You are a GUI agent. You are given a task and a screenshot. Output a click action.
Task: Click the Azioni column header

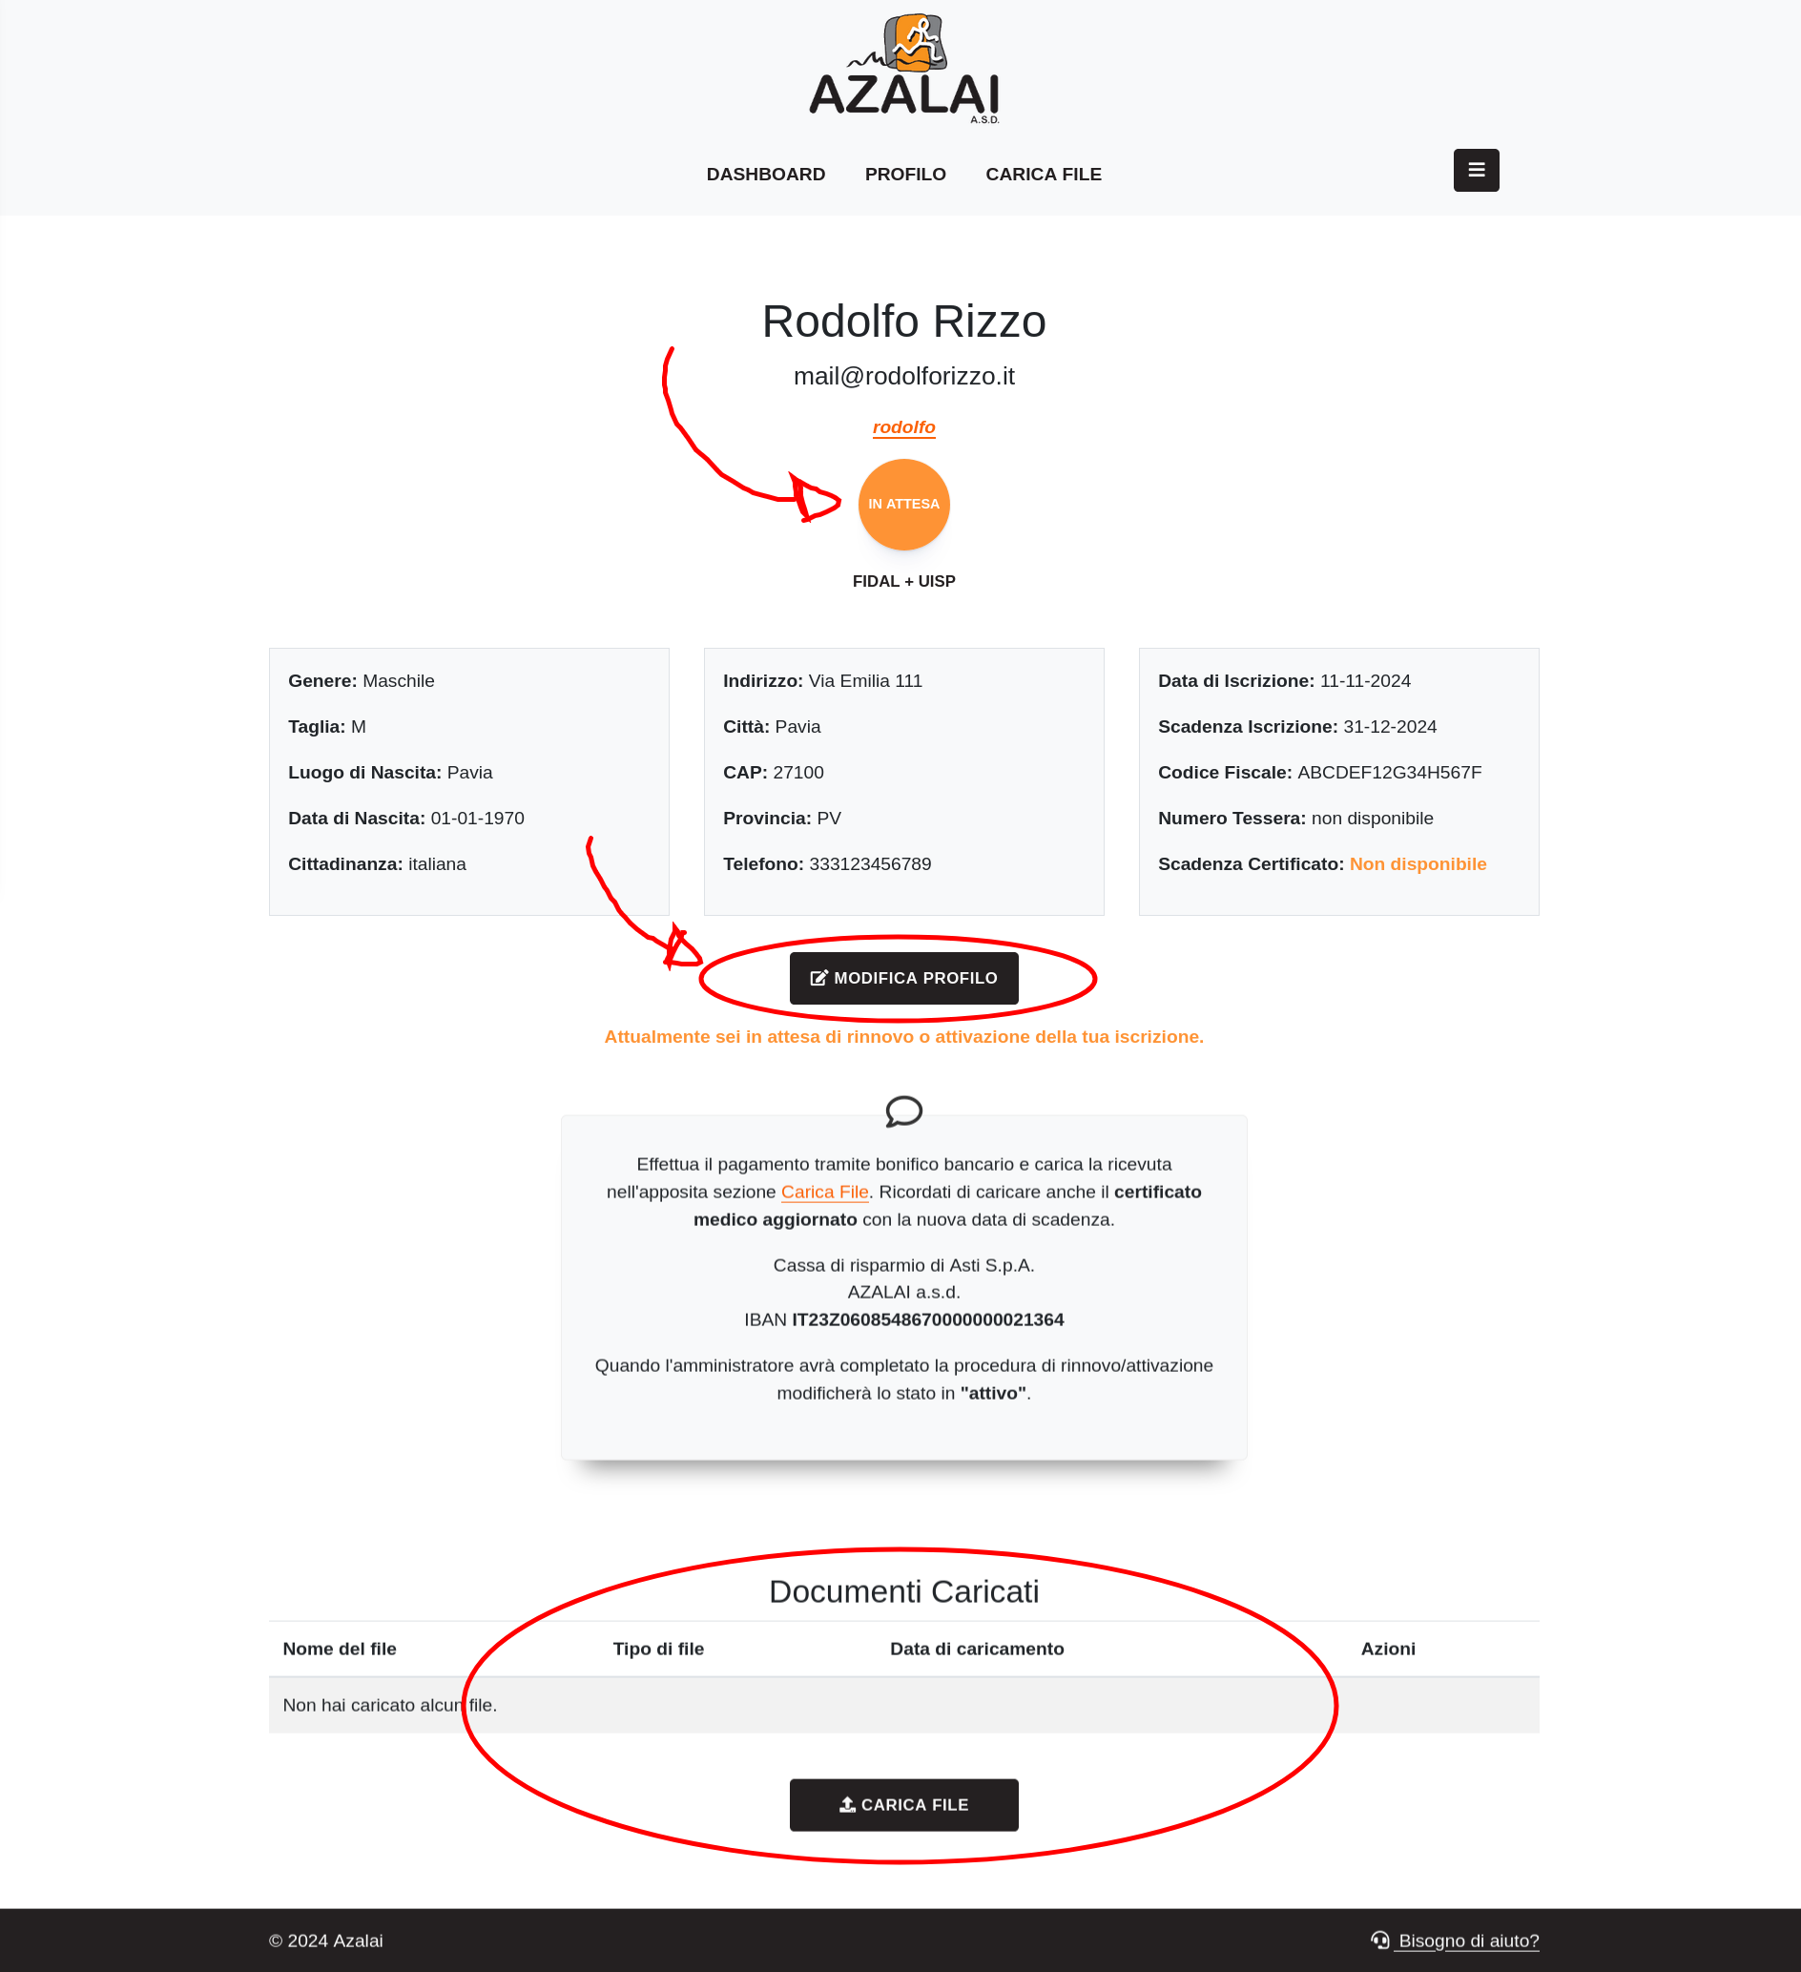pos(1387,1650)
